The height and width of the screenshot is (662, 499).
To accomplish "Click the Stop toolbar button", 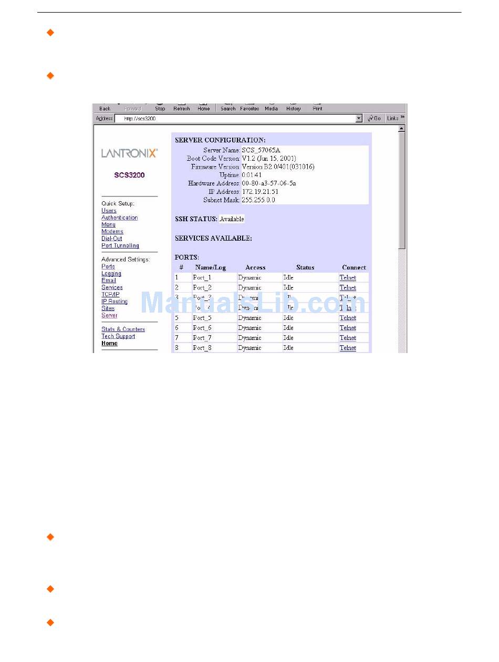I will [160, 107].
